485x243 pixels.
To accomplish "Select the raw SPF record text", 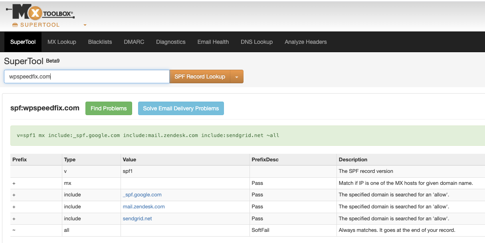I will point(148,135).
